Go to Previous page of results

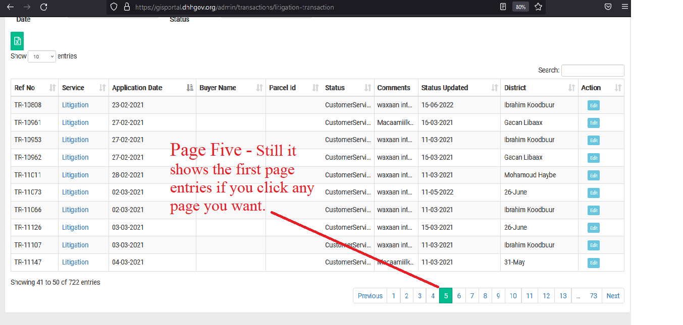[370, 296]
